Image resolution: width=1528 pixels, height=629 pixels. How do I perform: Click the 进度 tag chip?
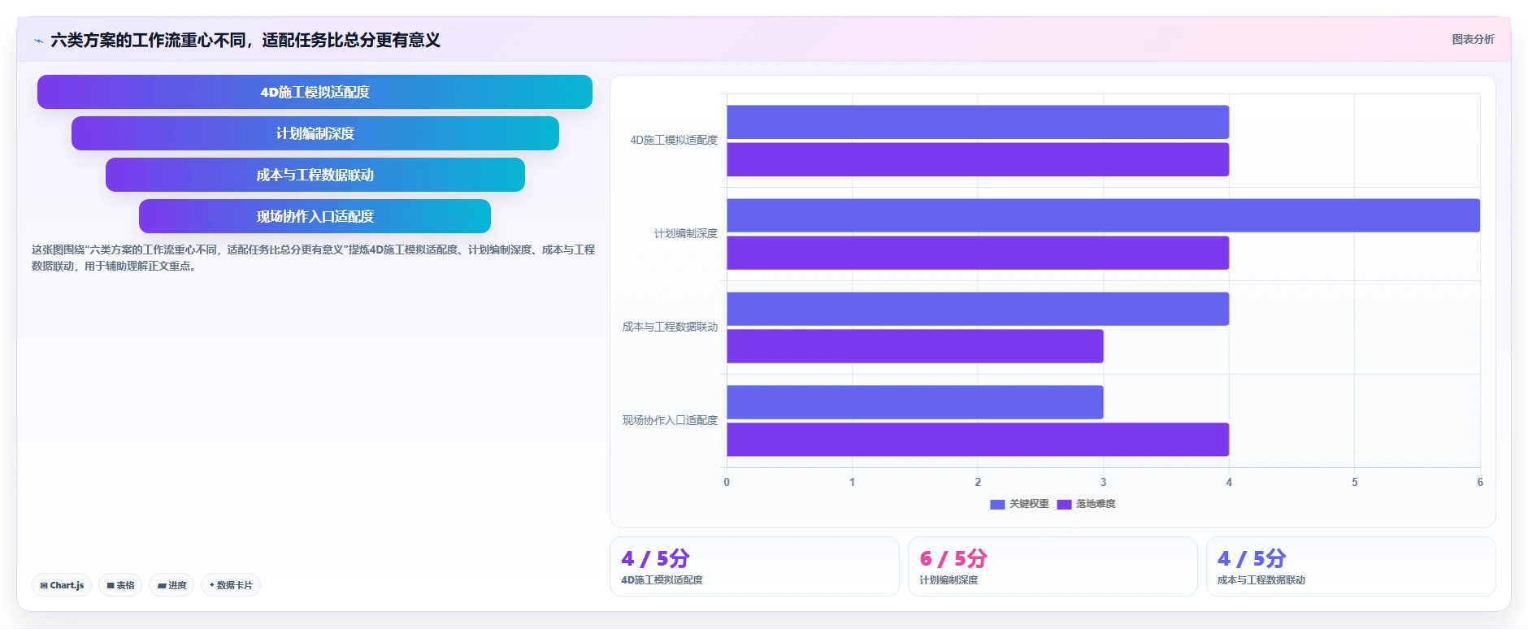[x=171, y=585]
